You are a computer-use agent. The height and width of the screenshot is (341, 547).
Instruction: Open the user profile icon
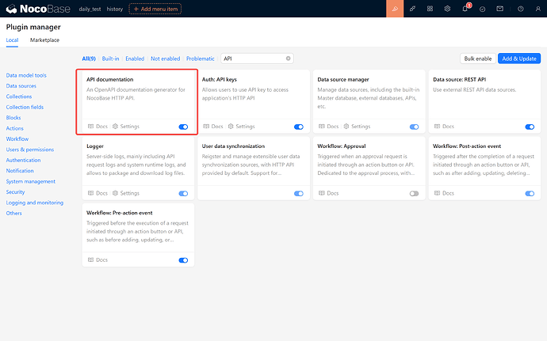click(x=538, y=9)
